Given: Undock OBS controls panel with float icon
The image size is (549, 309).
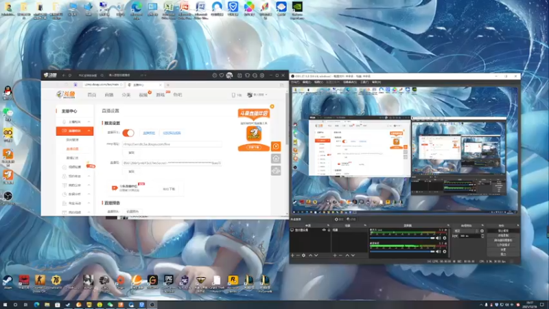Looking at the screenshot, I should coord(519,225).
